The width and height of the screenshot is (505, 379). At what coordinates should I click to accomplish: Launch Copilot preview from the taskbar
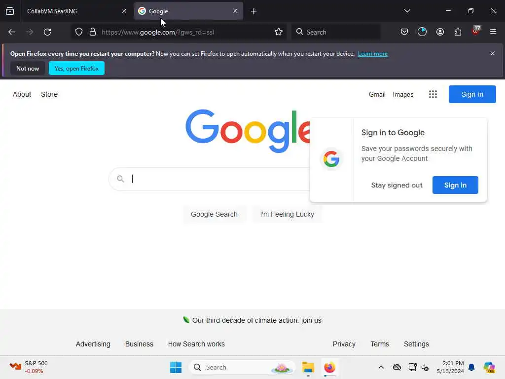(489, 367)
